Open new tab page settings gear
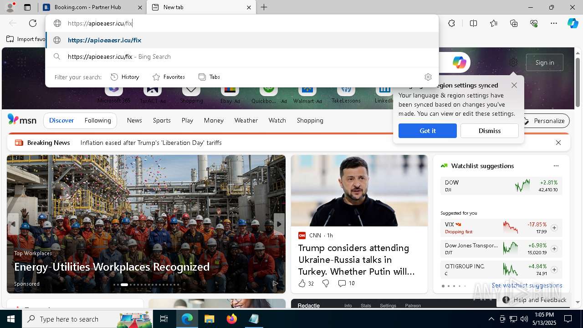Screen dimensions: 583x328 (513, 62)
